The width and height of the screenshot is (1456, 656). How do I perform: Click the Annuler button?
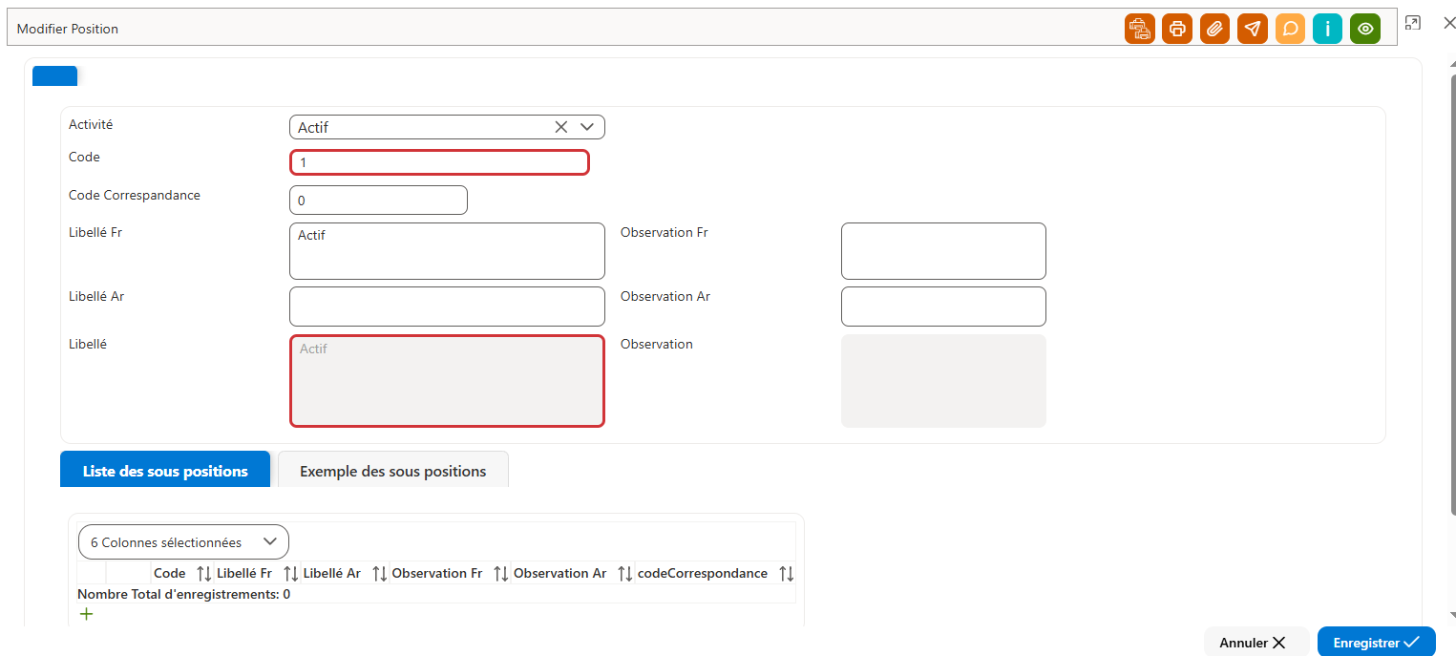pos(1253,643)
